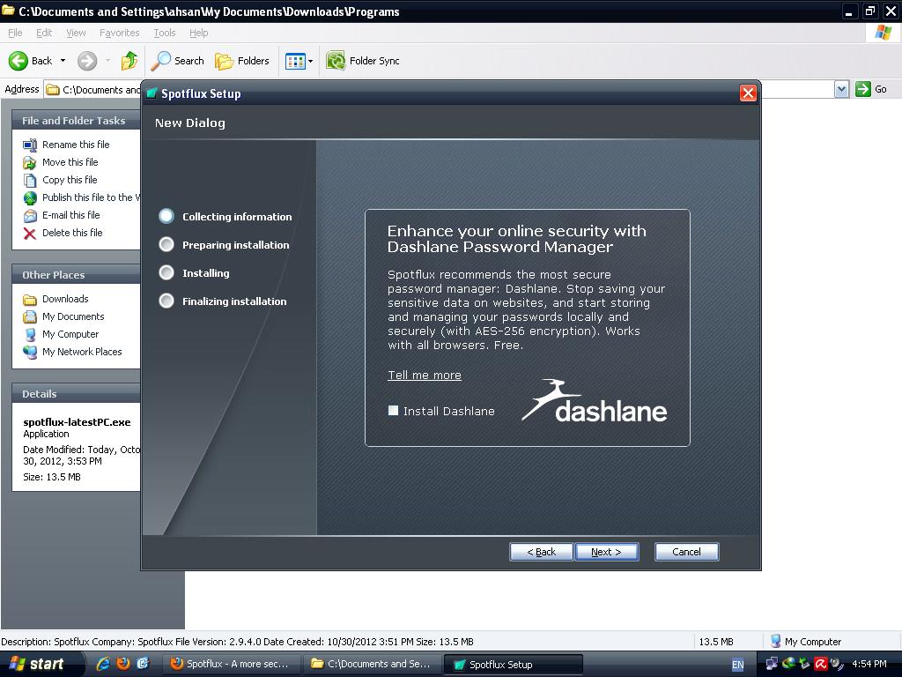Click the Dashlane logo
Screen dimensions: 902x677
[595, 401]
